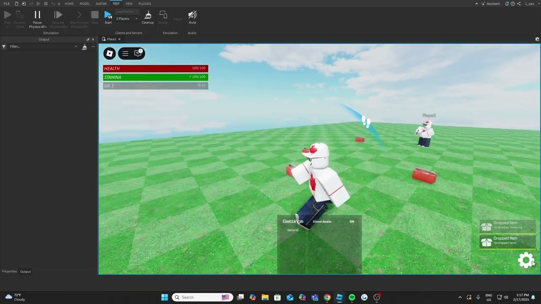This screenshot has width=541, height=304.
Task: Click the red HEALTH bar
Action: pos(156,68)
